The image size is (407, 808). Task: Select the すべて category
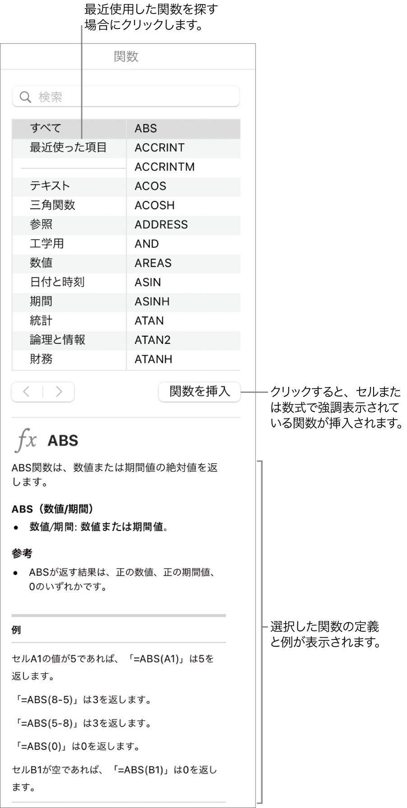[x=69, y=128]
